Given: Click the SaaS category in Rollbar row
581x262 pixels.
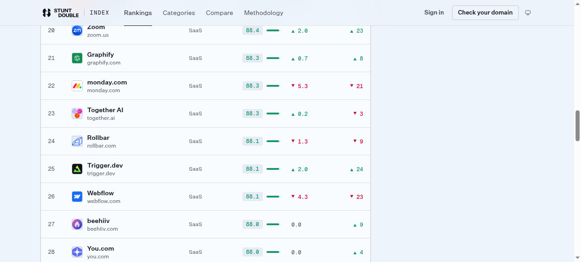Looking at the screenshot, I should [x=195, y=141].
